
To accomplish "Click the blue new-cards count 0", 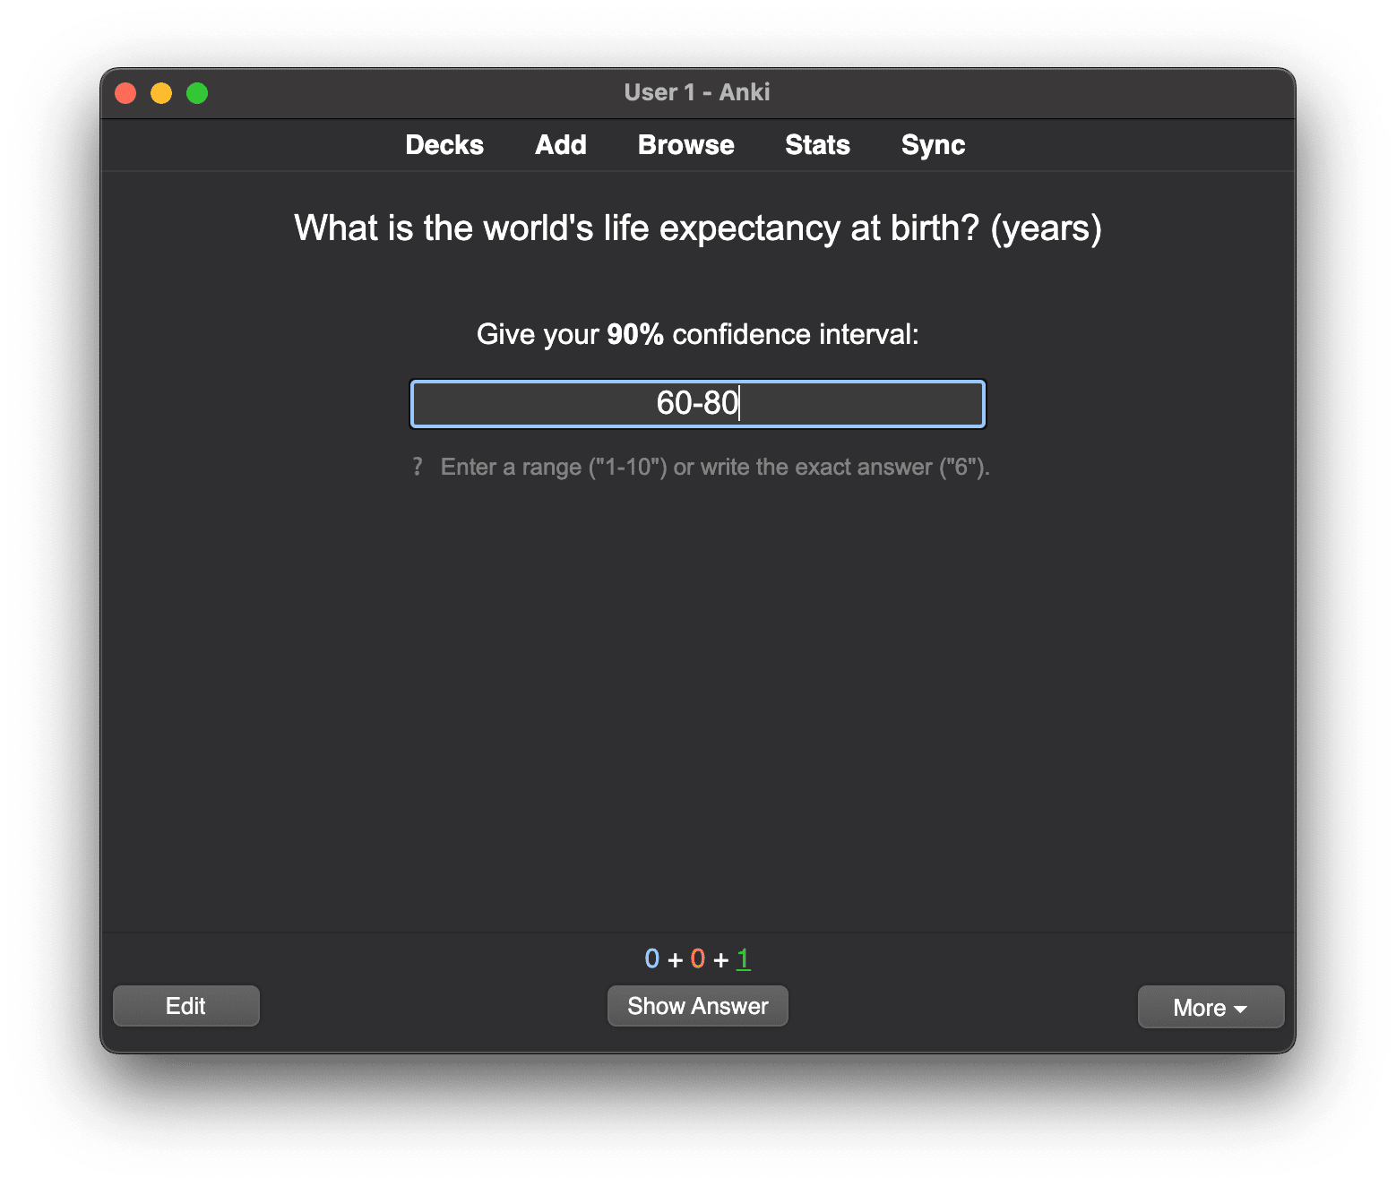I will [x=652, y=959].
